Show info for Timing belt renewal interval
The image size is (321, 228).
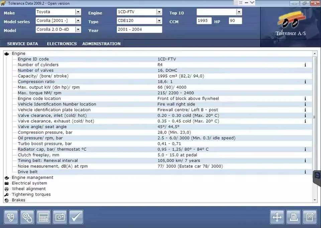[x=305, y=160]
